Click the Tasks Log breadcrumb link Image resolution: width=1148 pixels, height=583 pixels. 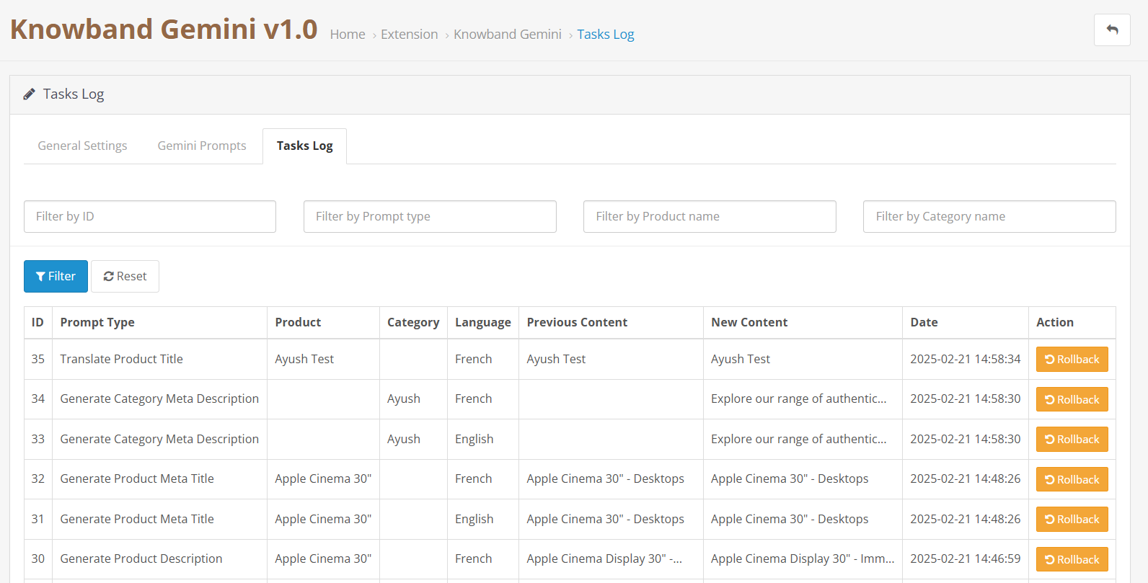606,35
